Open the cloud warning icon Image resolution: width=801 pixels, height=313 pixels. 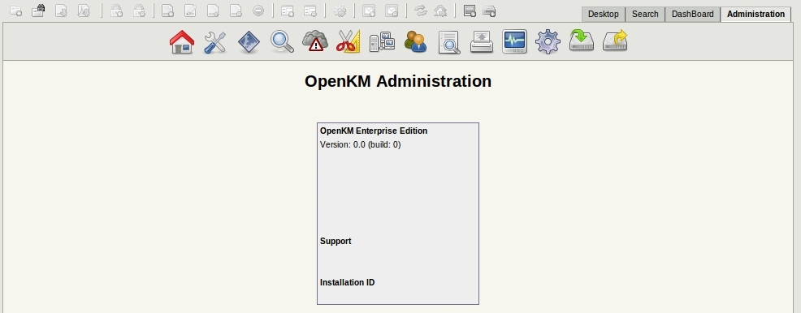point(315,41)
